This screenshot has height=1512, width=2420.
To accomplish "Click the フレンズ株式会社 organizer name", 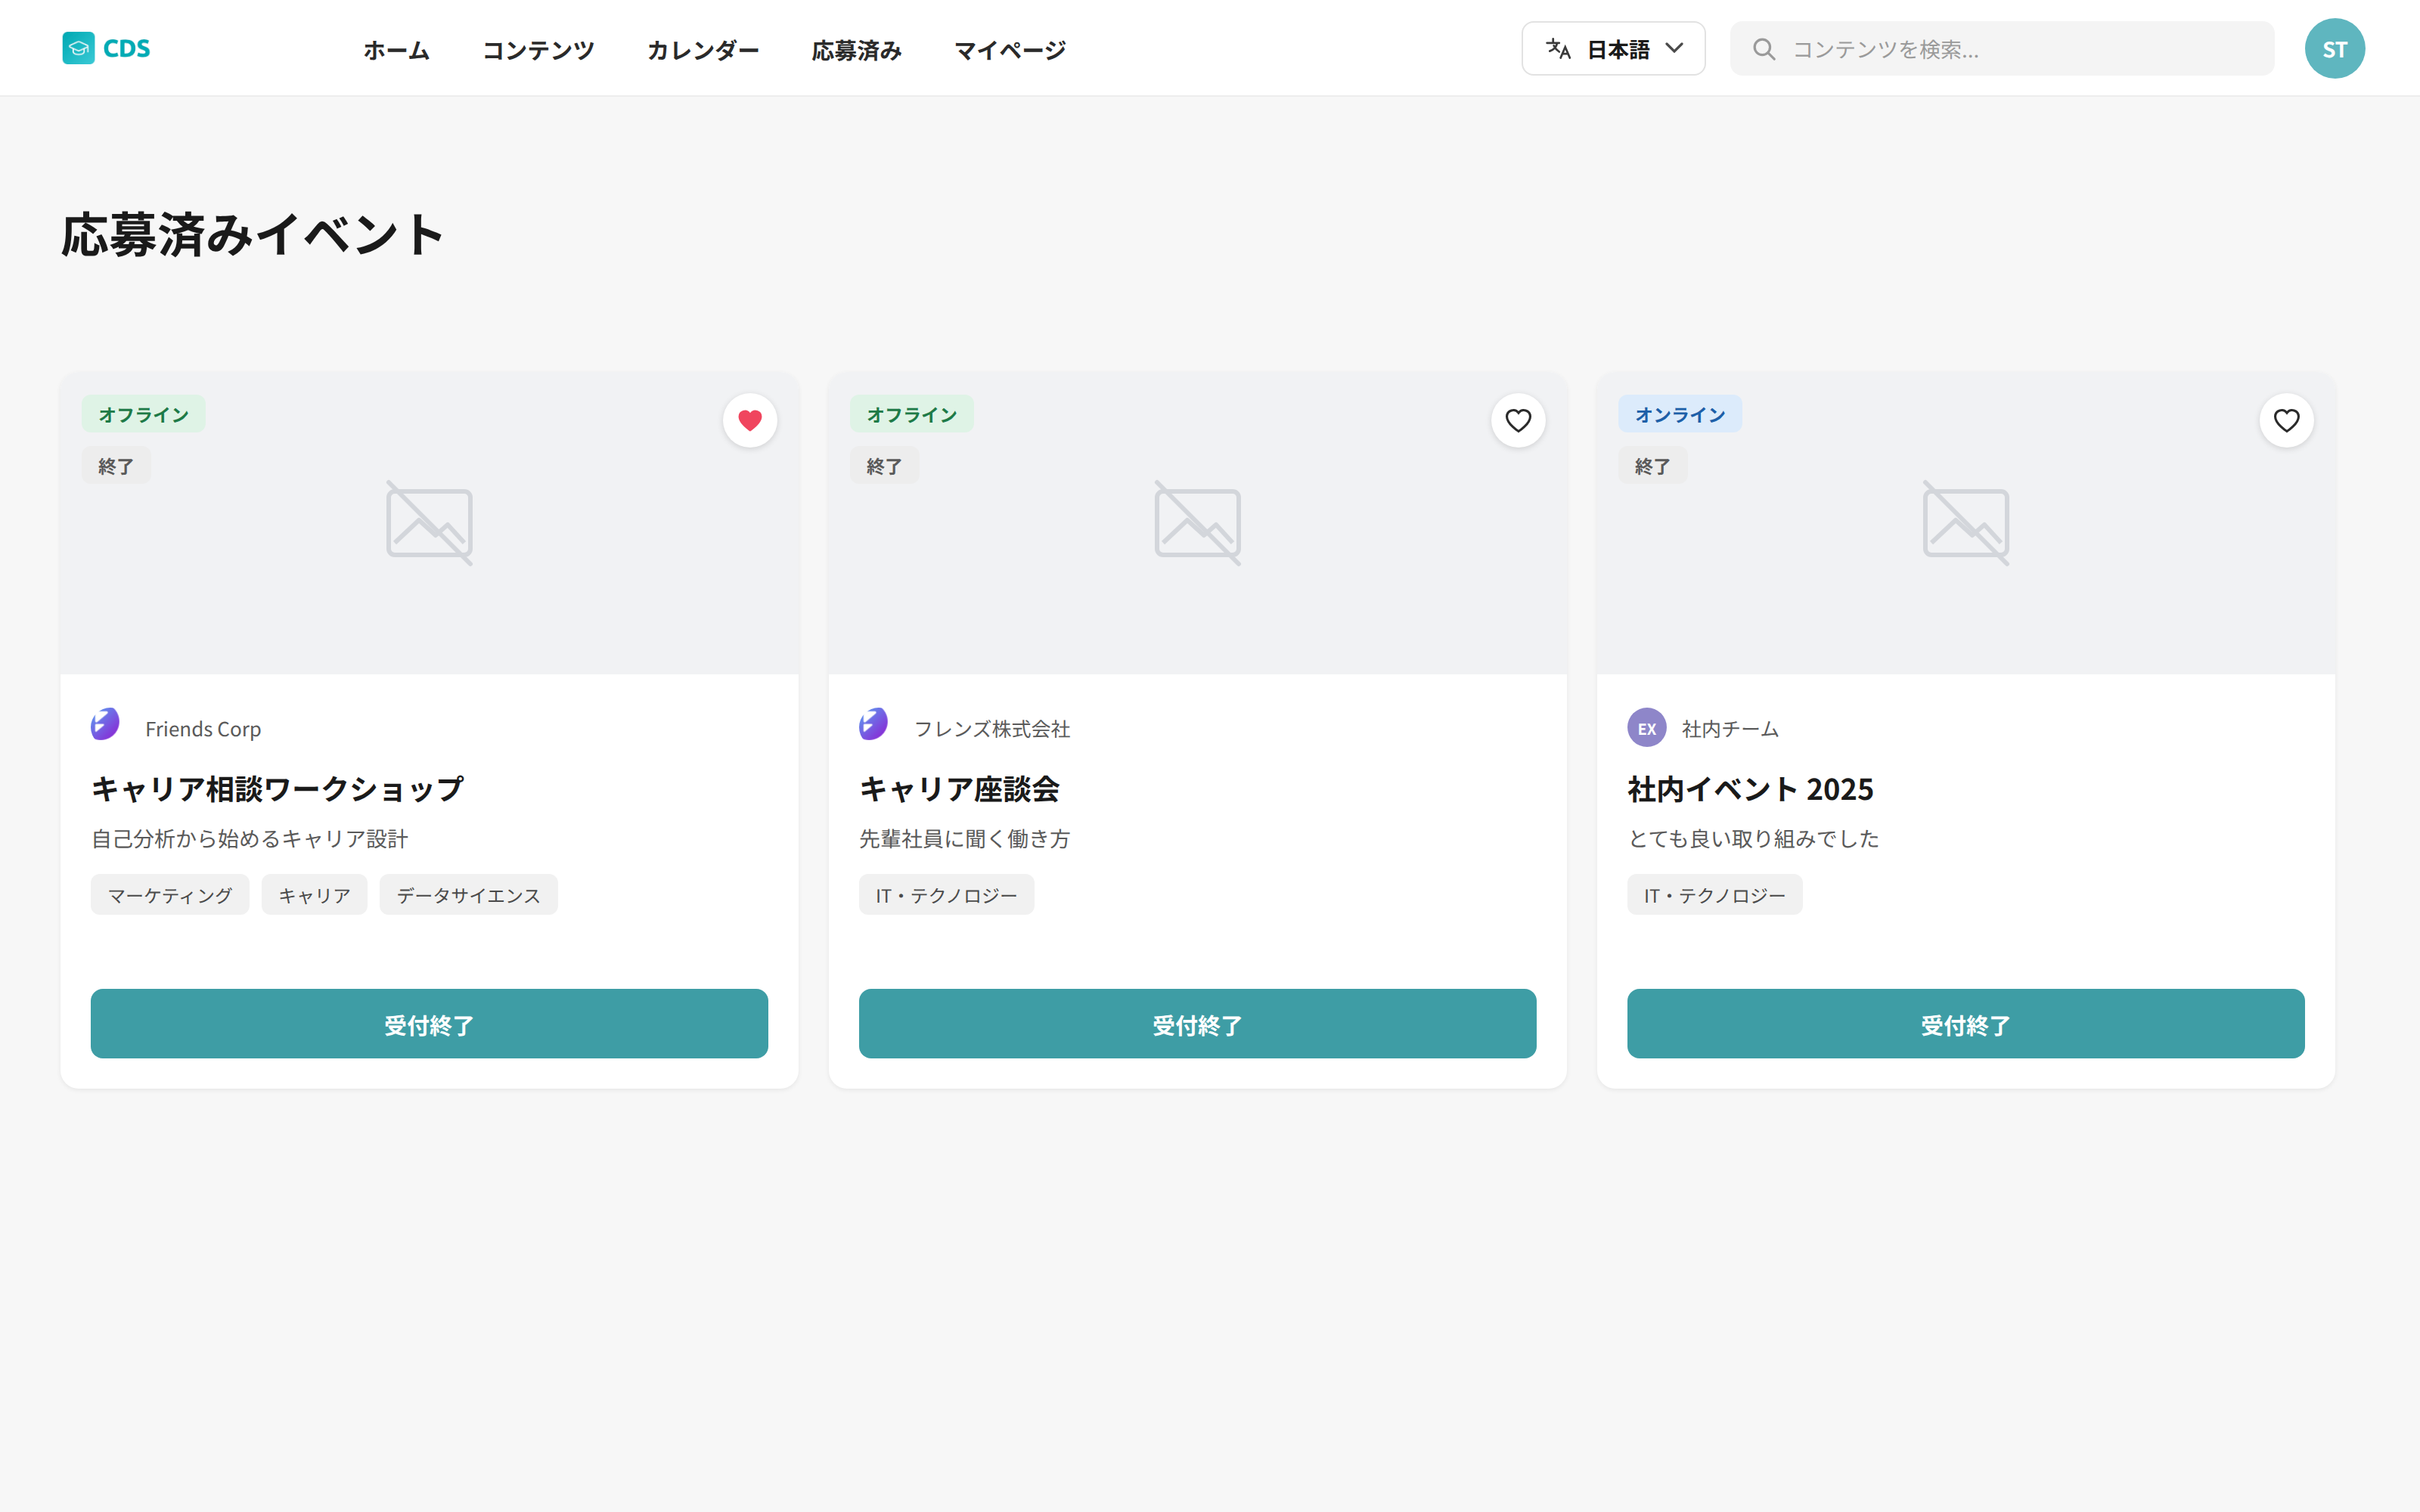I will pyautogui.click(x=991, y=729).
